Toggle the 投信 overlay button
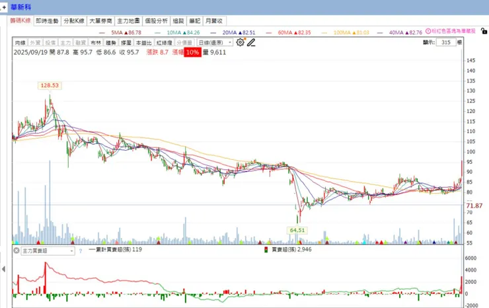Image resolution: width=489 pixels, height=308 pixels. click(50, 42)
